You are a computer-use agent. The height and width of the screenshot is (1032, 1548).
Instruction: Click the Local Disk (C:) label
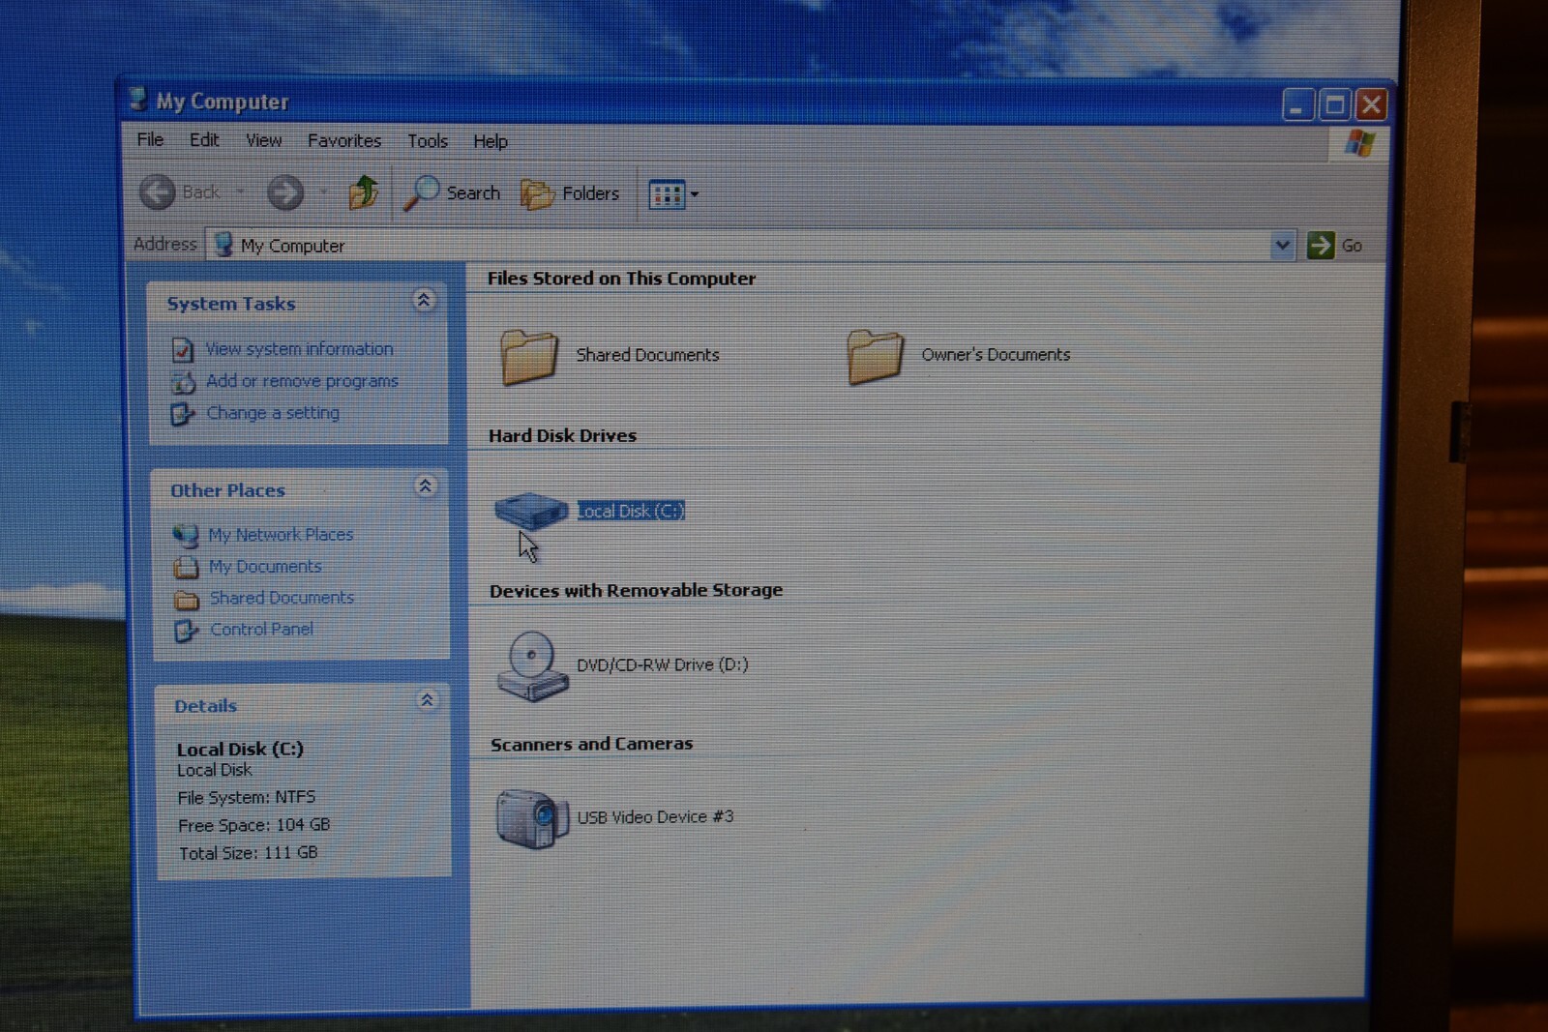tap(631, 511)
